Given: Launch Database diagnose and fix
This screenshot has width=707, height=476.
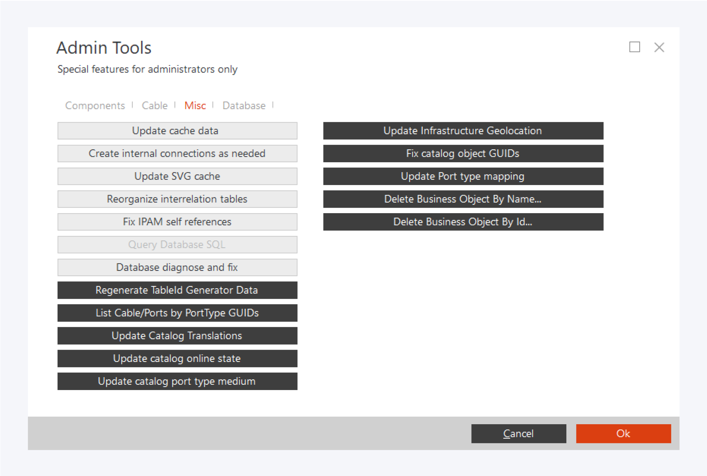Looking at the screenshot, I should (x=177, y=267).
